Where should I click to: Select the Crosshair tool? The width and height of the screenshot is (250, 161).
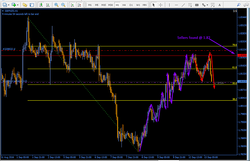(161, 5)
